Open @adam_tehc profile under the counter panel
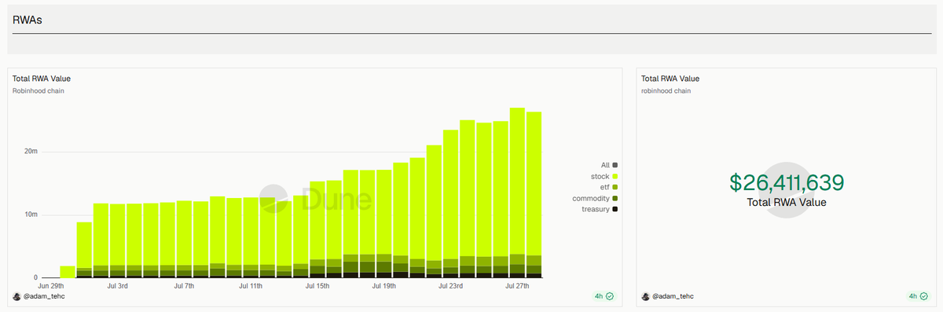This screenshot has height=312, width=943. coord(673,296)
